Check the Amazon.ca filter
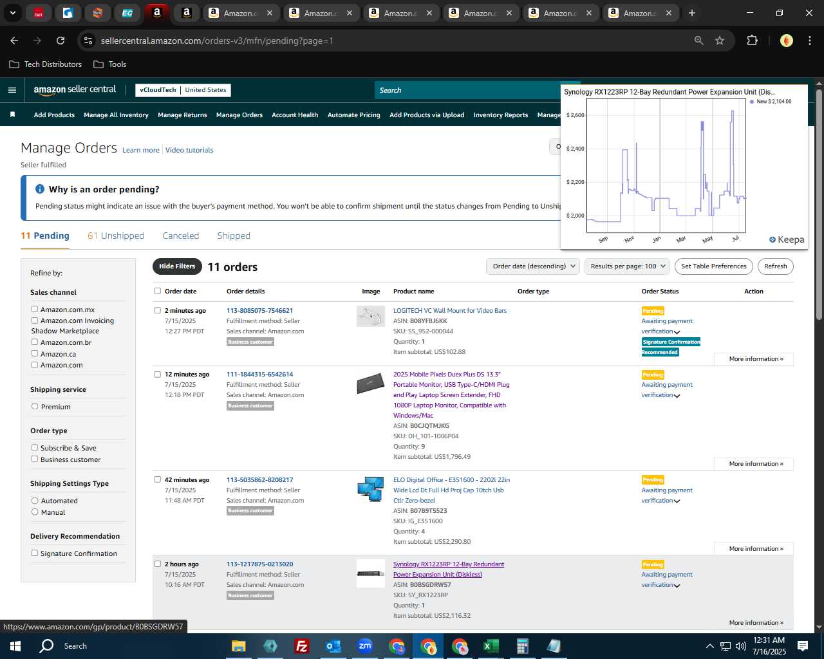The width and height of the screenshot is (824, 659). (35, 353)
